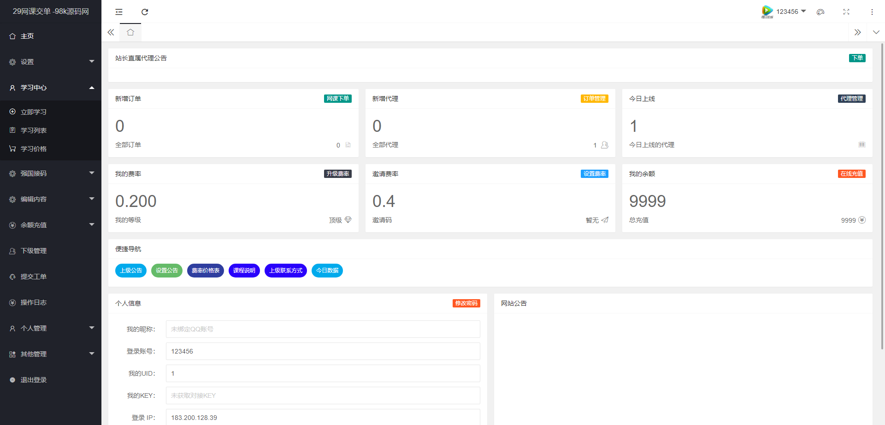The height and width of the screenshot is (425, 885).
Task: Click the sidebar collapse menu icon
Action: (x=119, y=12)
